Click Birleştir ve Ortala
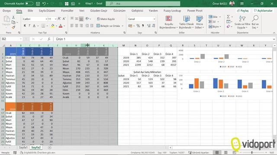 [108, 26]
